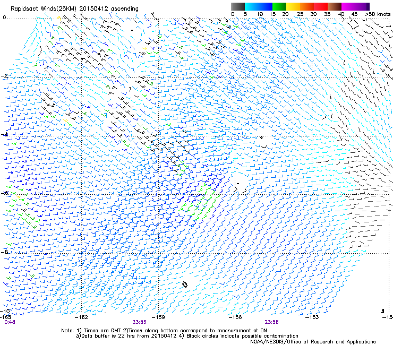Click the purple '23:58' pass time
This screenshot has width=393, height=345.
click(272, 322)
